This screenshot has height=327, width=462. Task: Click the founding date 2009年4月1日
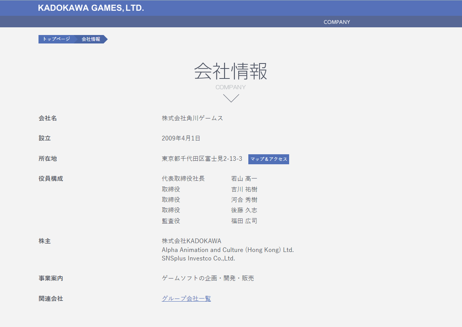coord(181,138)
